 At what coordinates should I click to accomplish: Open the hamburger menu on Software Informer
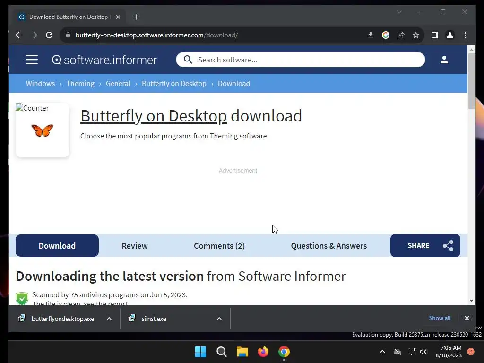coord(32,60)
